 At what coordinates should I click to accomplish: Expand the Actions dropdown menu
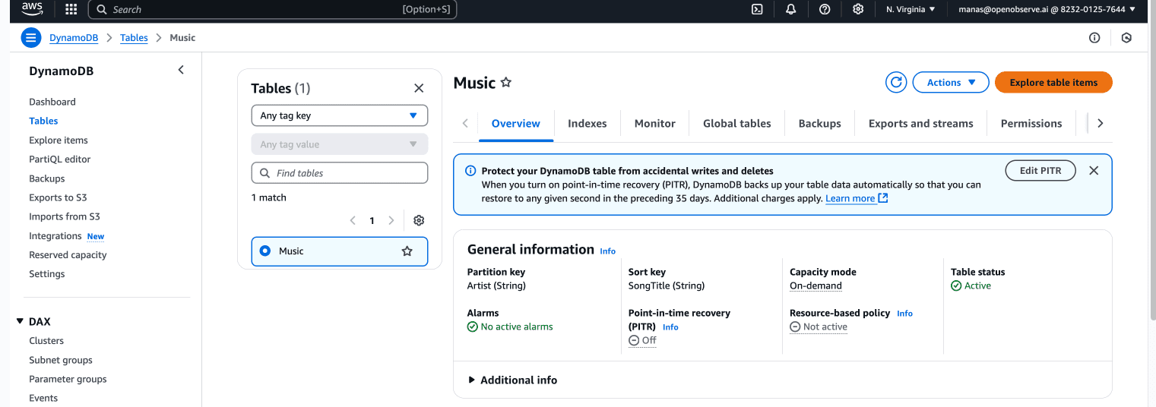[950, 83]
